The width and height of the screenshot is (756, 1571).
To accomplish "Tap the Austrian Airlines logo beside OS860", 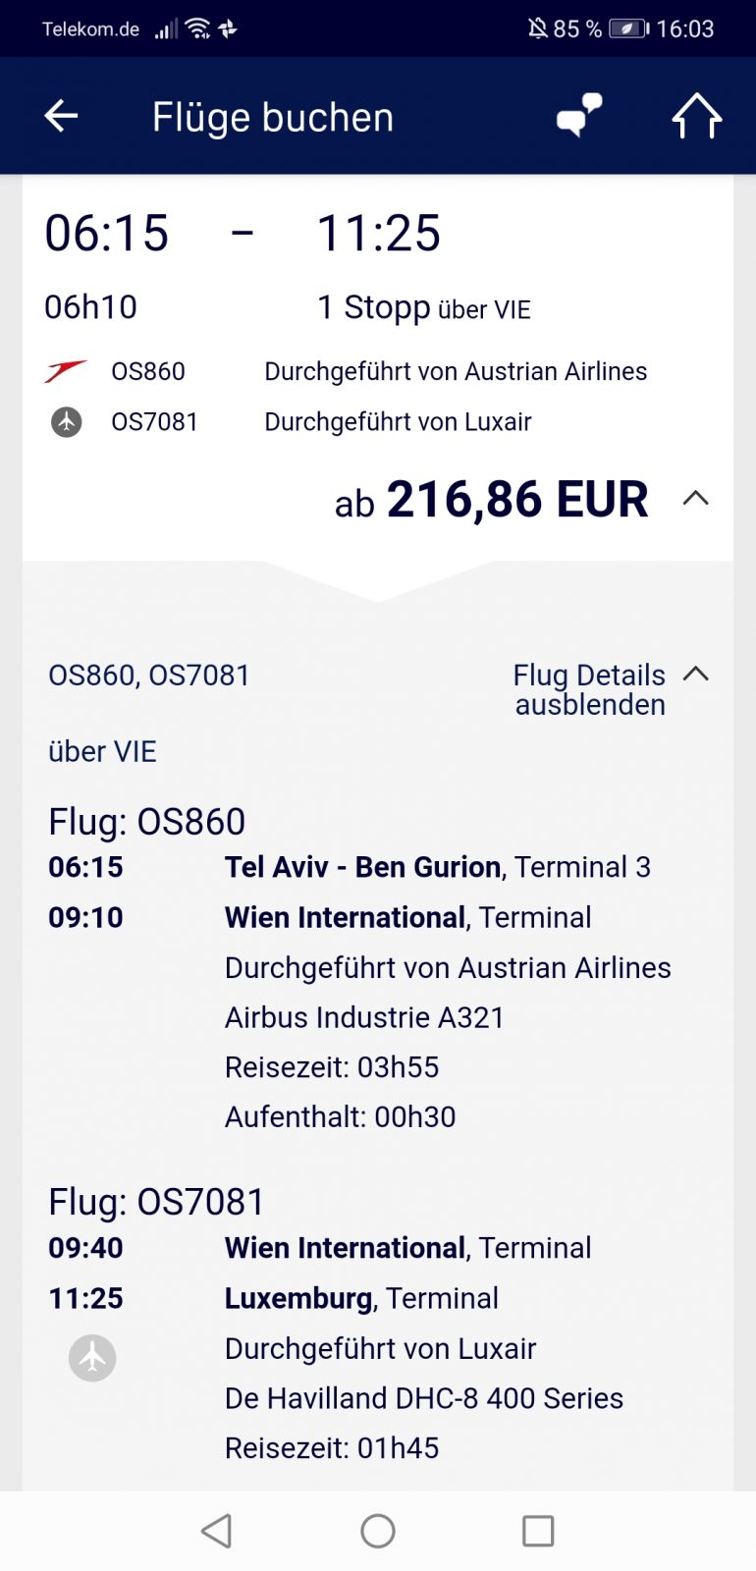I will [66, 371].
